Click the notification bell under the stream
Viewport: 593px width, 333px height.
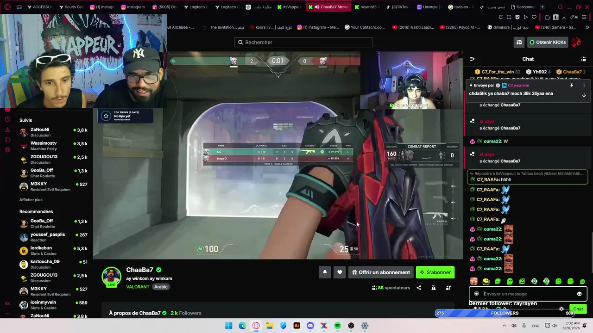click(x=325, y=272)
